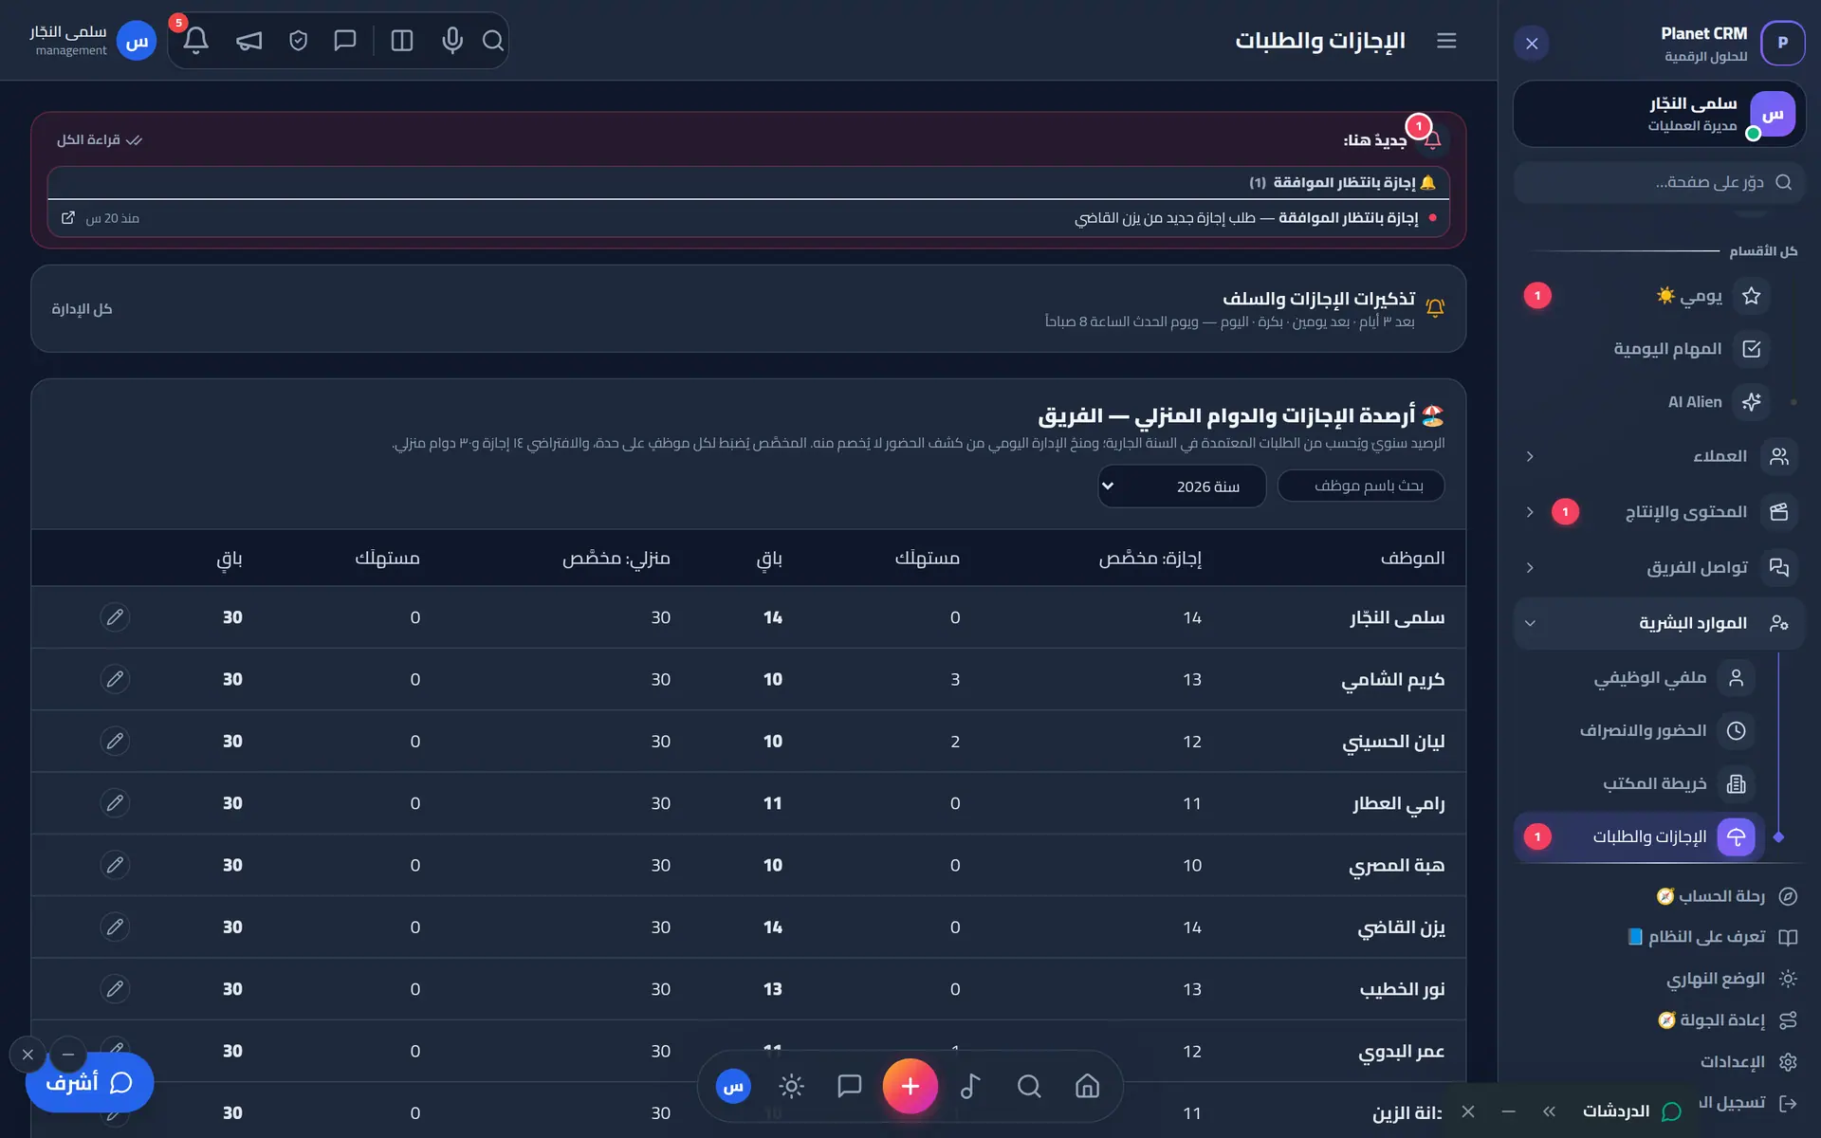Toggle brightness sun icon in dock
1821x1138 pixels.
(x=791, y=1086)
